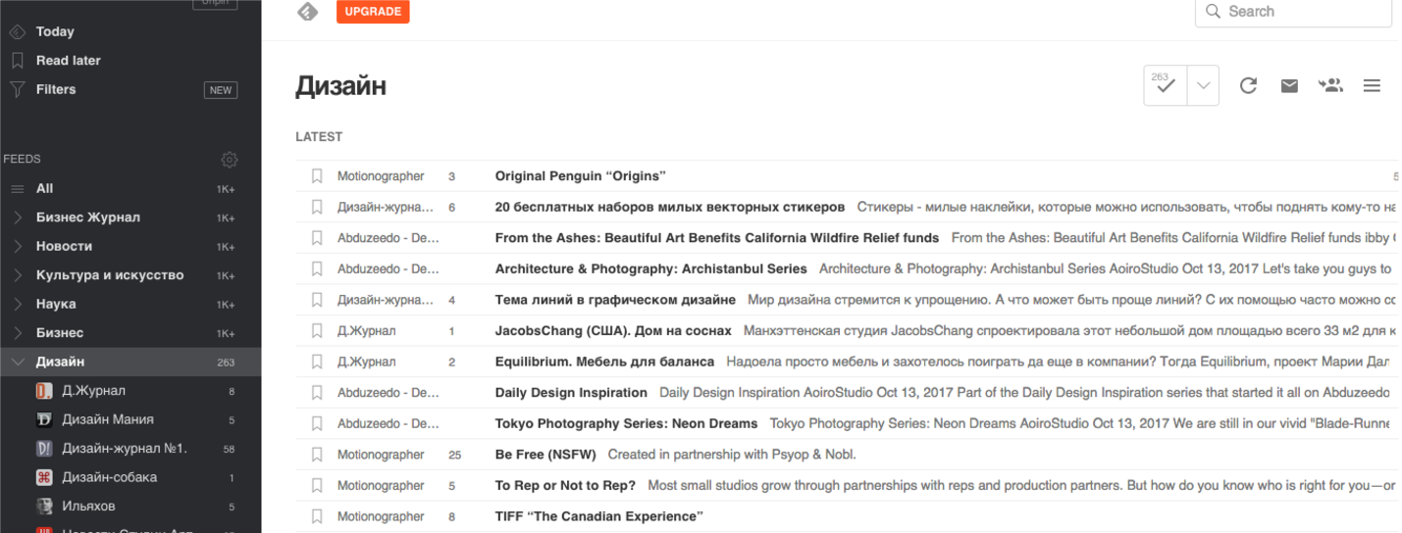Bookmark the Architecture & Photography article
The image size is (1402, 533).
coord(317,268)
